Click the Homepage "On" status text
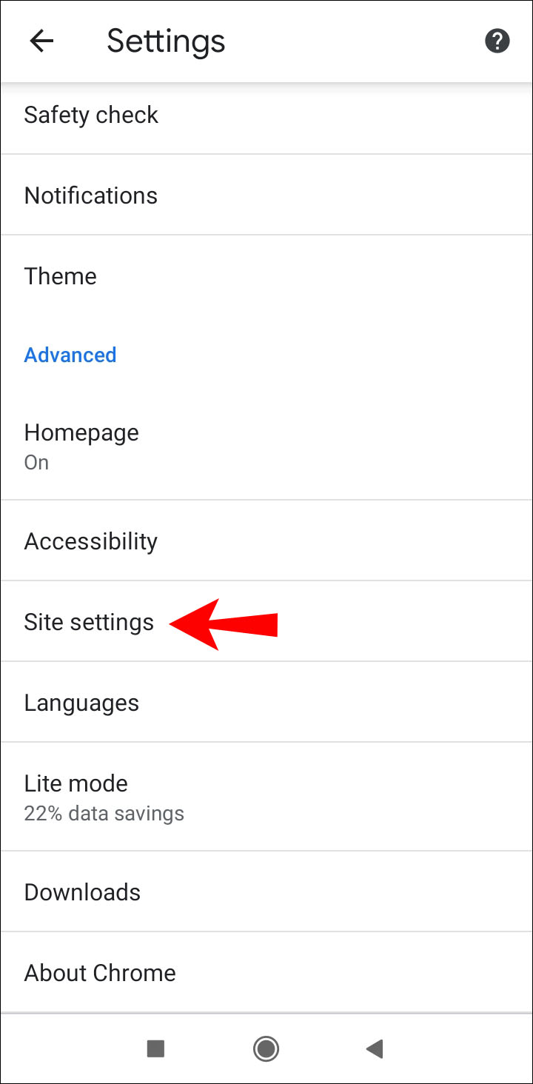533x1084 pixels. (x=36, y=462)
